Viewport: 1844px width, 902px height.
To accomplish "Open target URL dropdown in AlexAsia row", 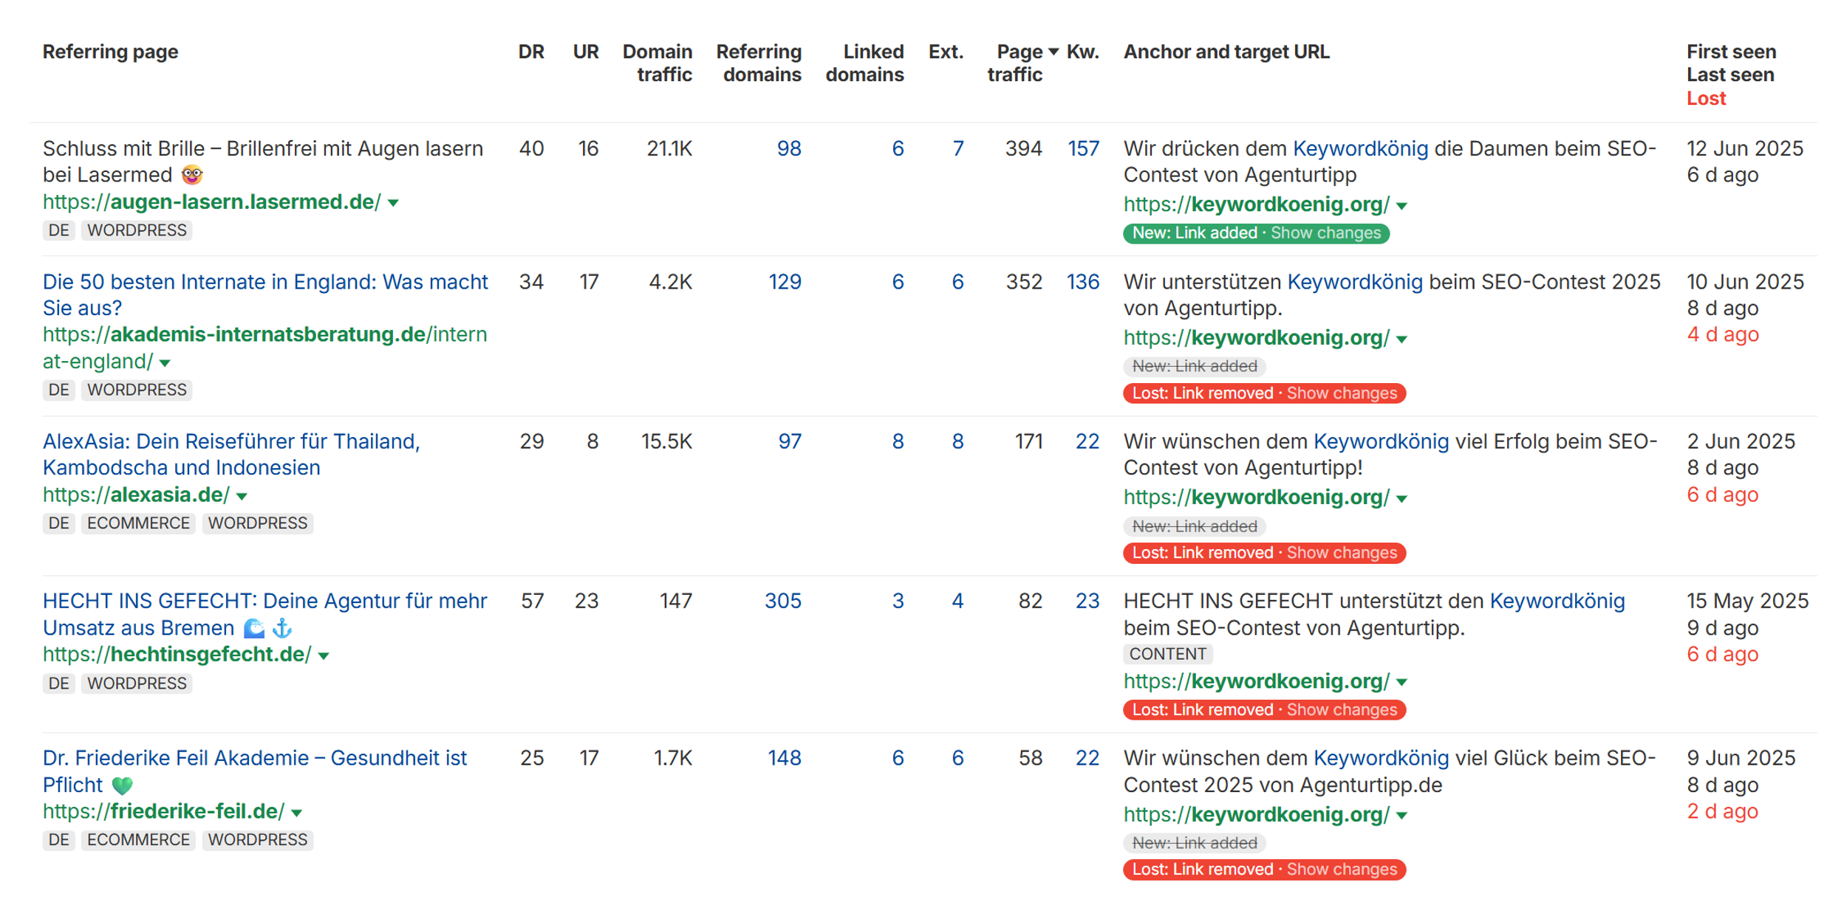I will (1402, 499).
